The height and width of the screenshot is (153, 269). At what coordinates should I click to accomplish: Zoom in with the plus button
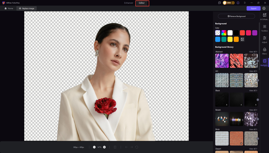pyautogui.click(x=104, y=147)
